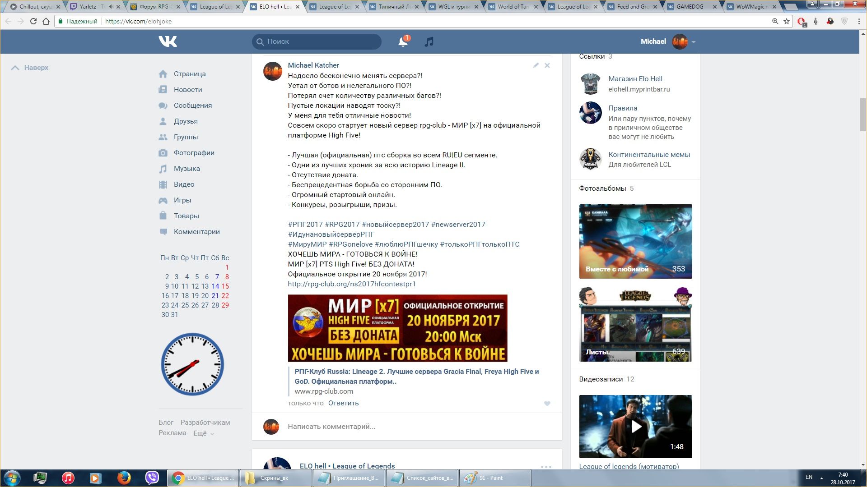Open Michael profile dropdown menu

693,42
